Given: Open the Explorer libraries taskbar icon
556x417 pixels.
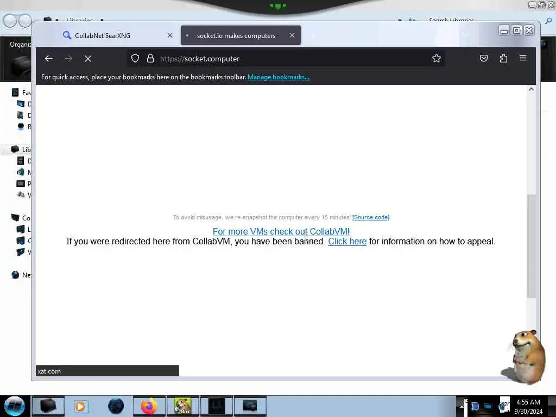Looking at the screenshot, I should click(x=48, y=406).
